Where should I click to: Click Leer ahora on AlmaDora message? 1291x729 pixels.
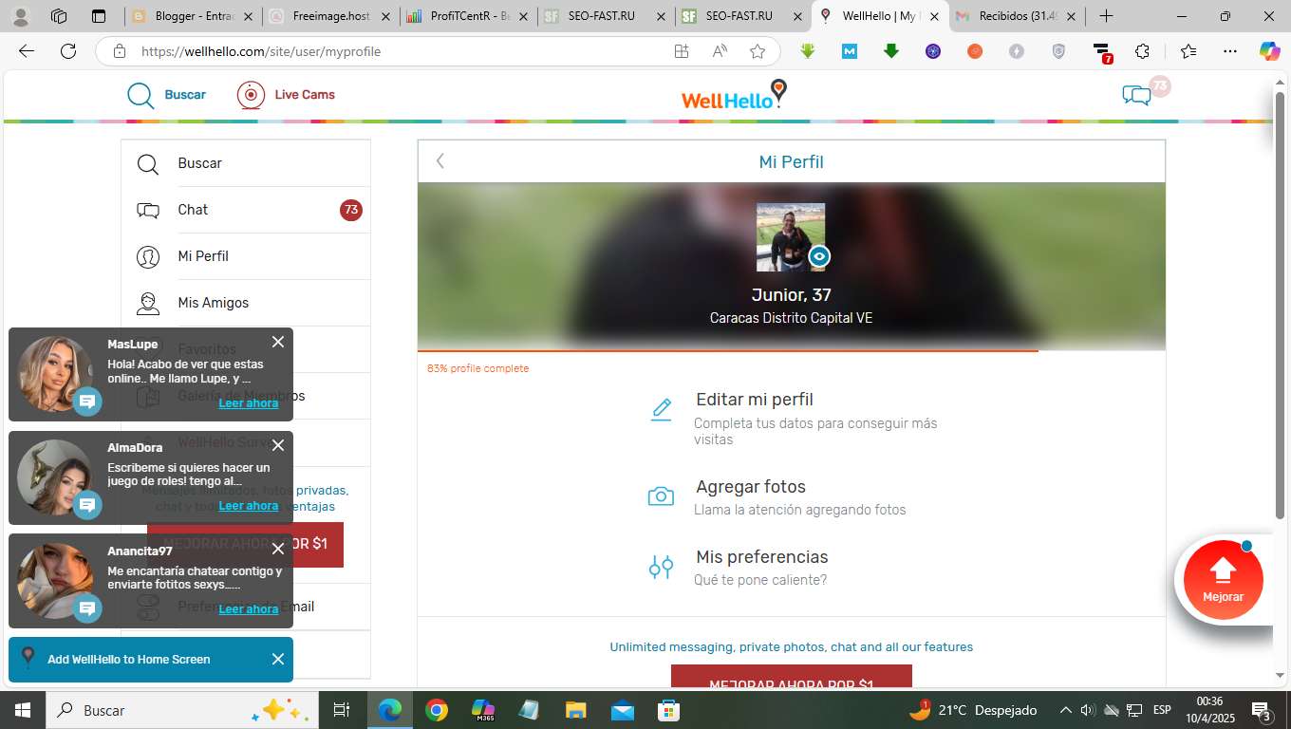(249, 506)
